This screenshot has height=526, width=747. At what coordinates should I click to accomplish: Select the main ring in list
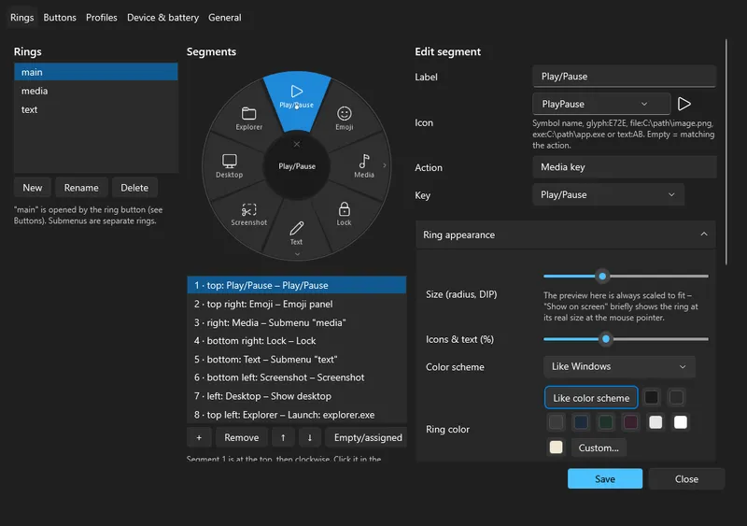pyautogui.click(x=96, y=72)
